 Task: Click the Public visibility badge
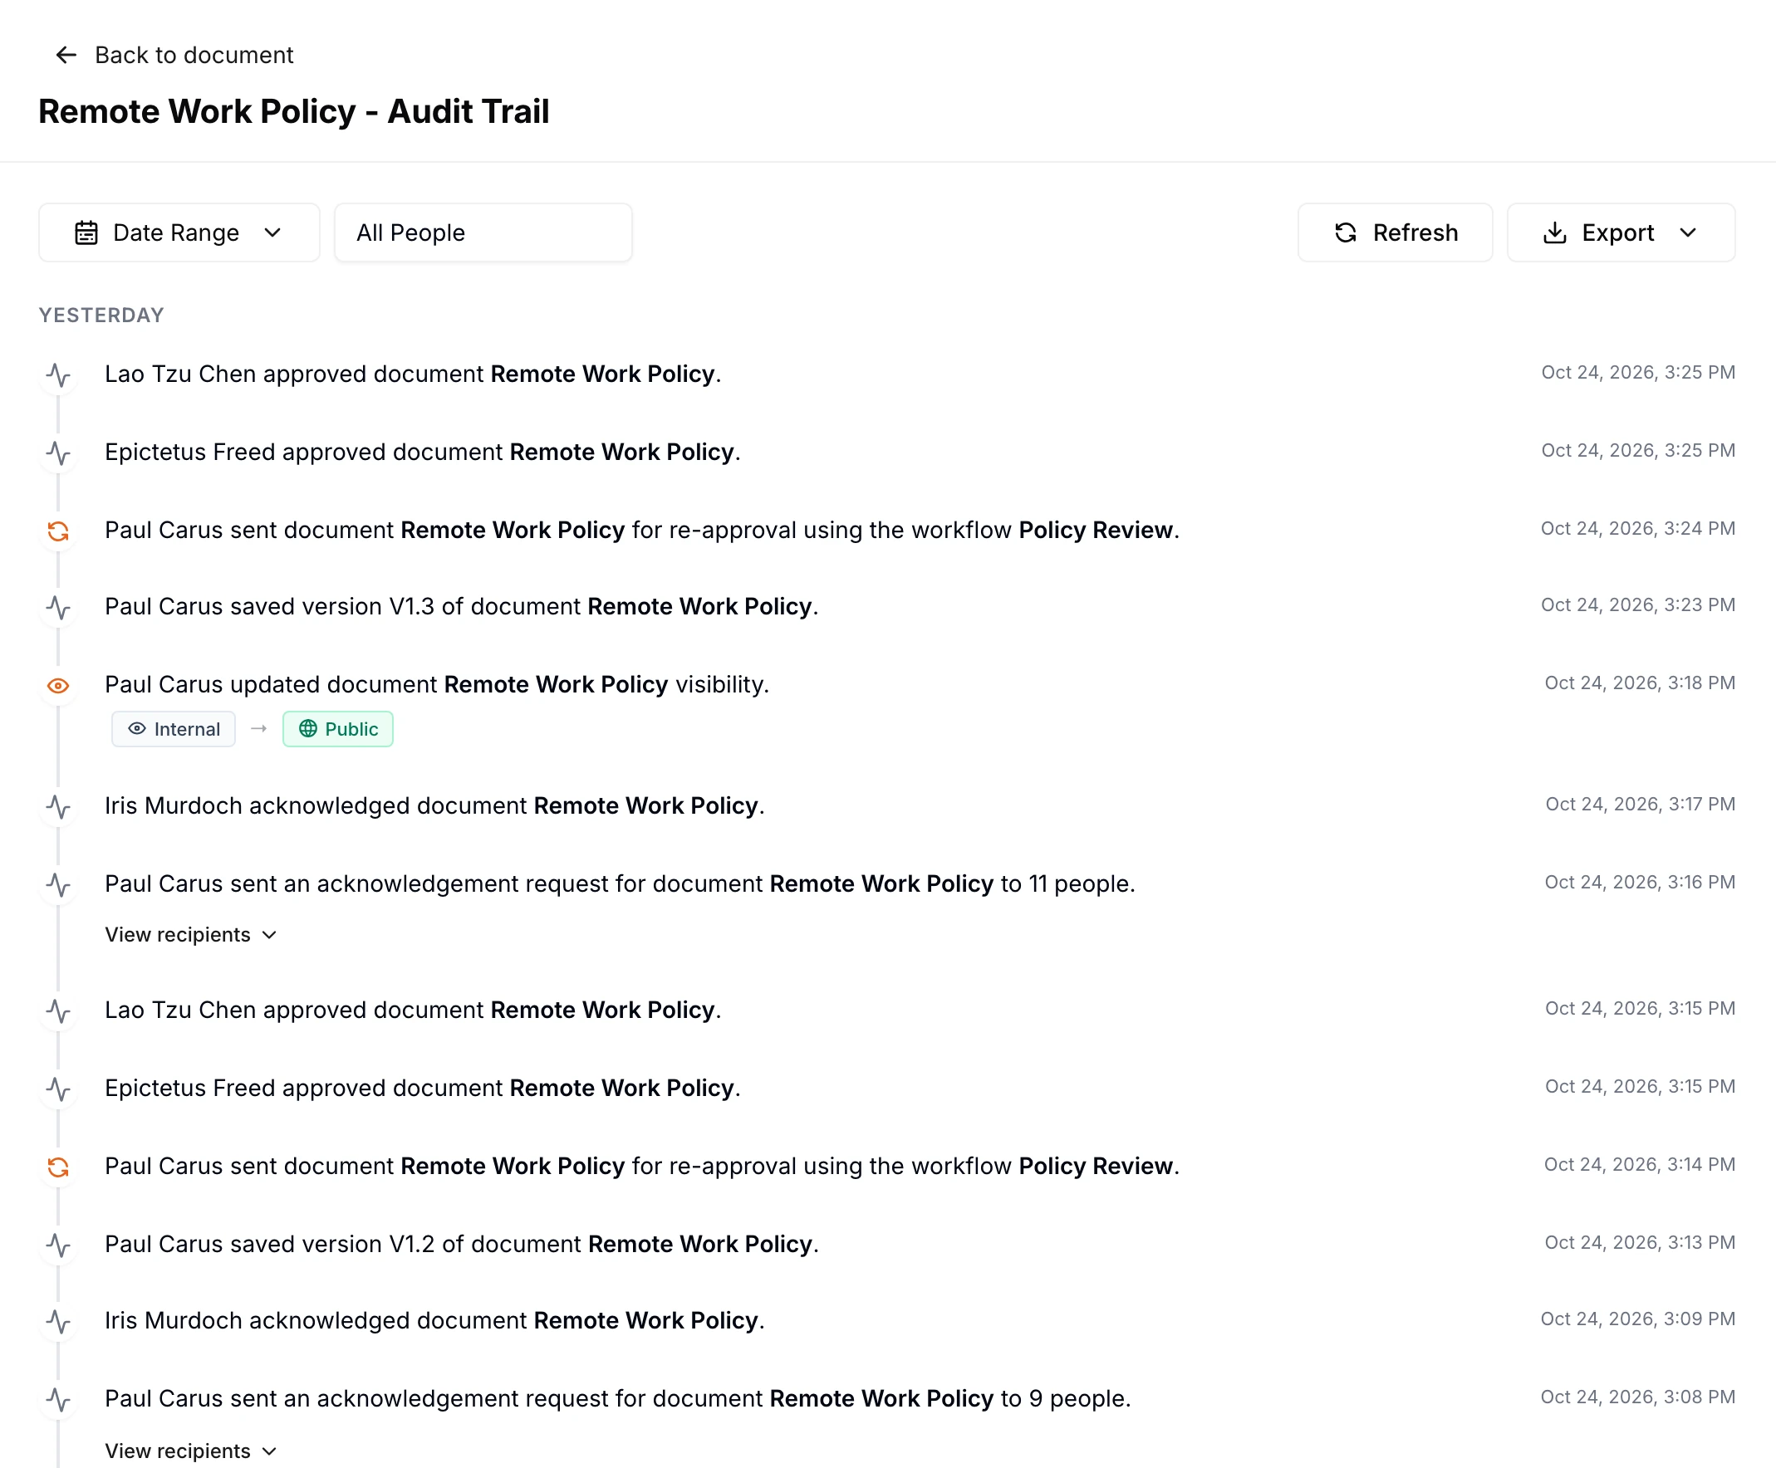click(337, 729)
